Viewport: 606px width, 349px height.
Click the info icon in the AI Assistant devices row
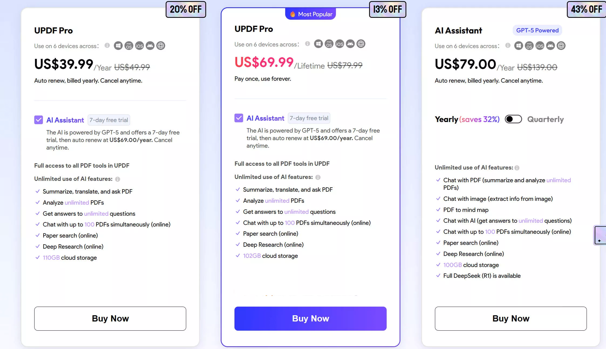[507, 46]
